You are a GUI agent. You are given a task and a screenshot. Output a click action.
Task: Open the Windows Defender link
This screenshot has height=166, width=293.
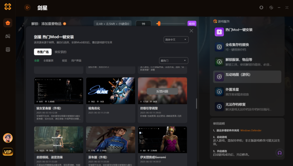pyautogui.click(x=251, y=130)
